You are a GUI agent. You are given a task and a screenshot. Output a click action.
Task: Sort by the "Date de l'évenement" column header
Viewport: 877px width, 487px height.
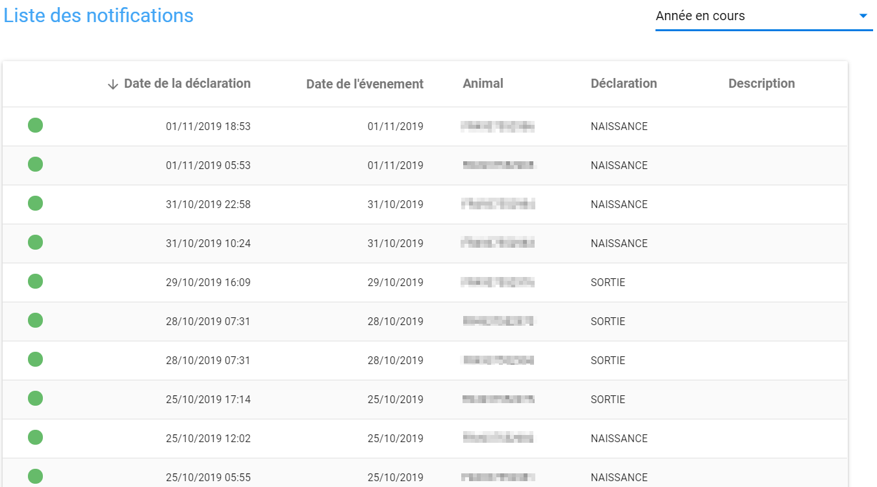click(365, 84)
